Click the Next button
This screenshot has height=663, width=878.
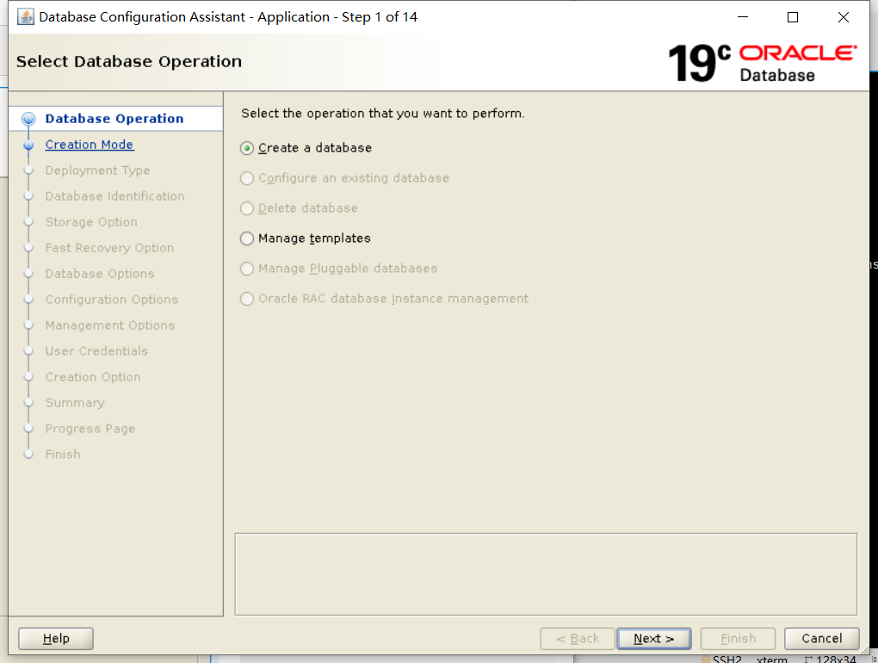tap(653, 638)
